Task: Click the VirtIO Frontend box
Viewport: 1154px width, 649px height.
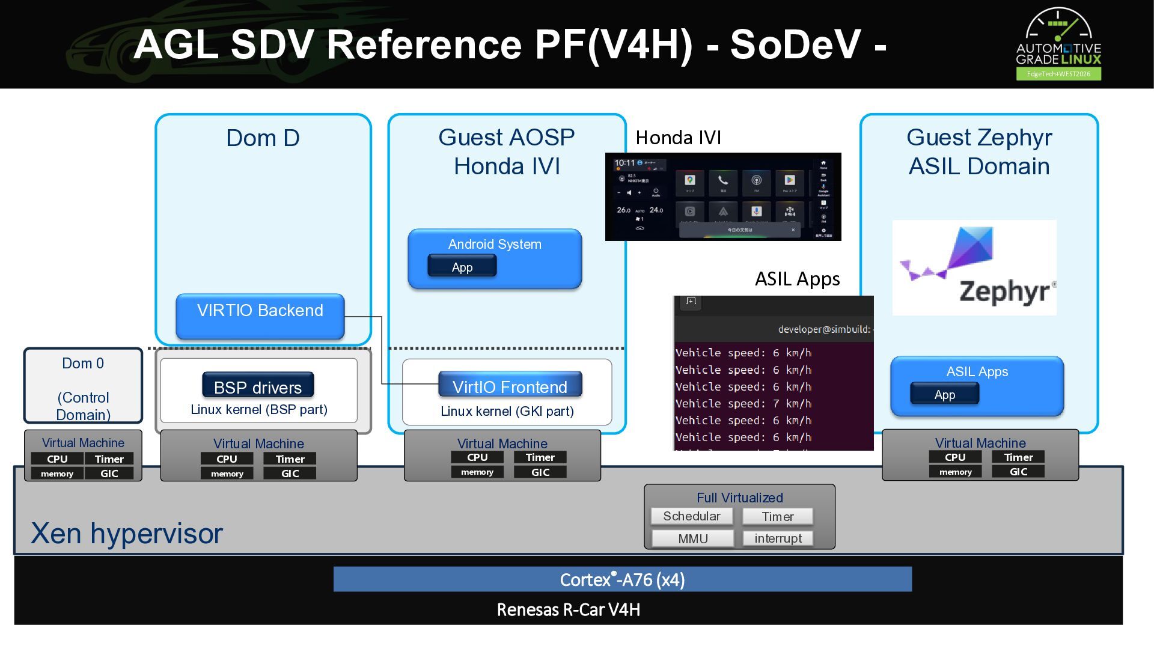Action: tap(510, 385)
